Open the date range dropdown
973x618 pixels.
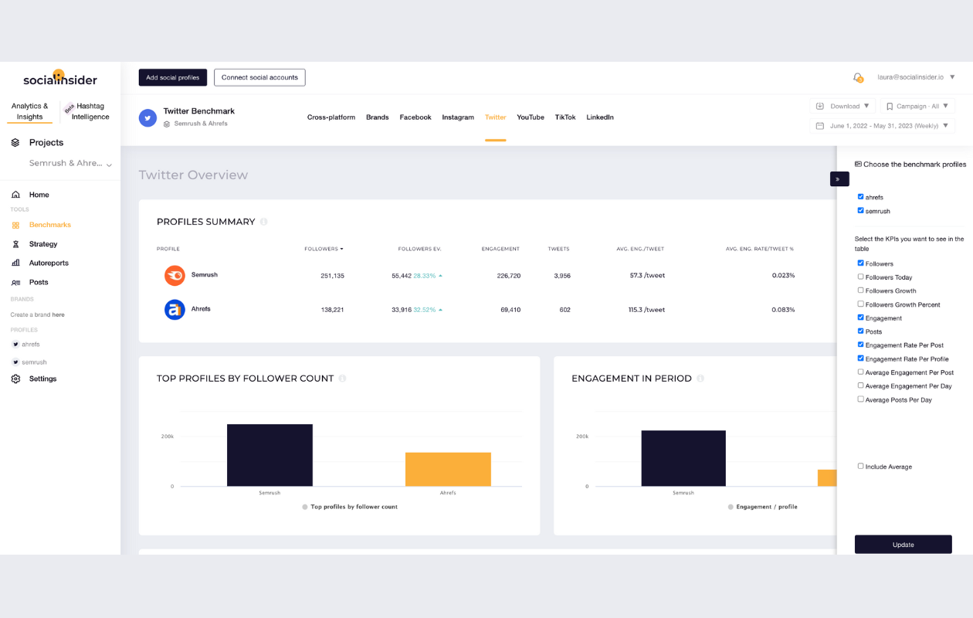[x=883, y=125]
